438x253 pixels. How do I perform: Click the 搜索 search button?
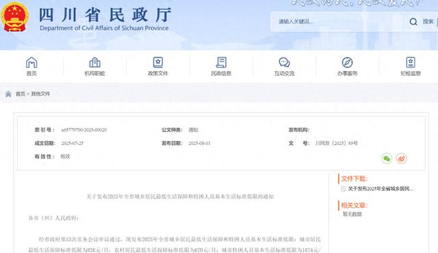428,22
